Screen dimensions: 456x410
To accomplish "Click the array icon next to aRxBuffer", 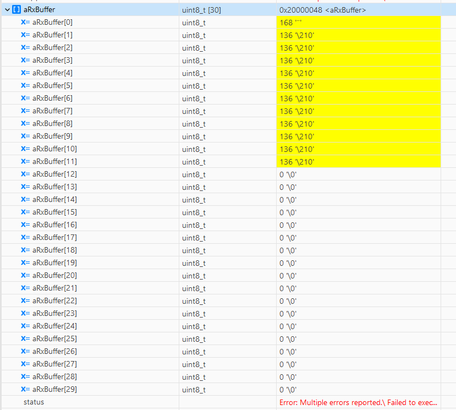I will (17, 10).
